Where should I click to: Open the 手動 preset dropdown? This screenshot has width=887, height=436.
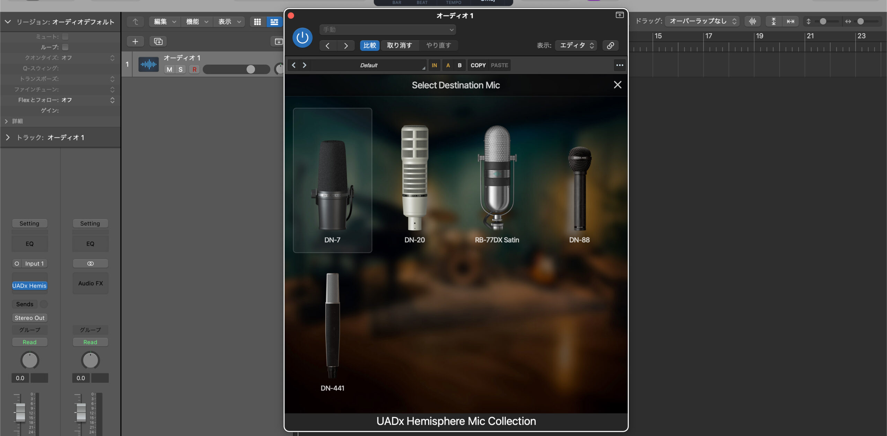[x=388, y=30]
